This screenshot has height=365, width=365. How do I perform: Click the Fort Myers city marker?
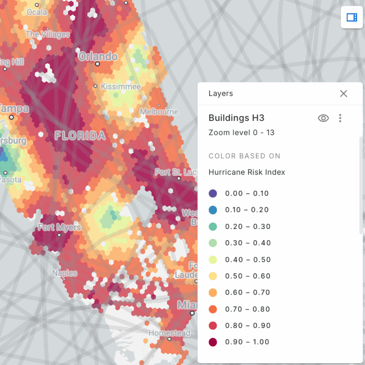(x=59, y=235)
